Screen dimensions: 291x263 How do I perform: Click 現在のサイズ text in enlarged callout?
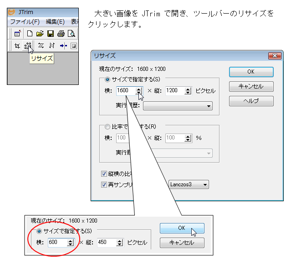click(x=64, y=221)
